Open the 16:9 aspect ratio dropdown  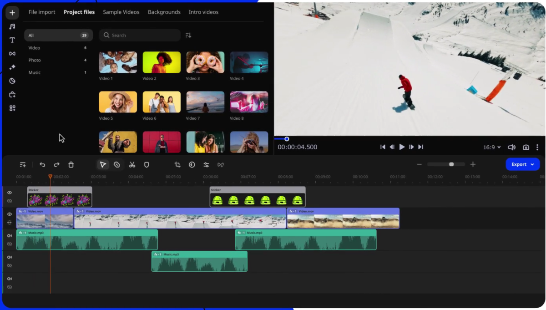point(491,147)
